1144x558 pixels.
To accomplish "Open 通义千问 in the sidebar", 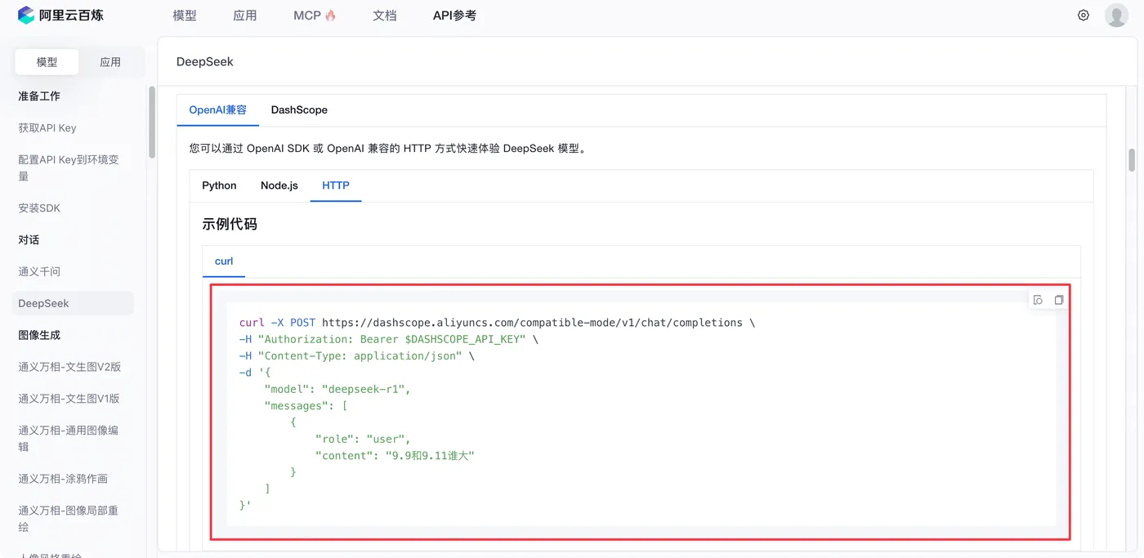I will coord(39,271).
